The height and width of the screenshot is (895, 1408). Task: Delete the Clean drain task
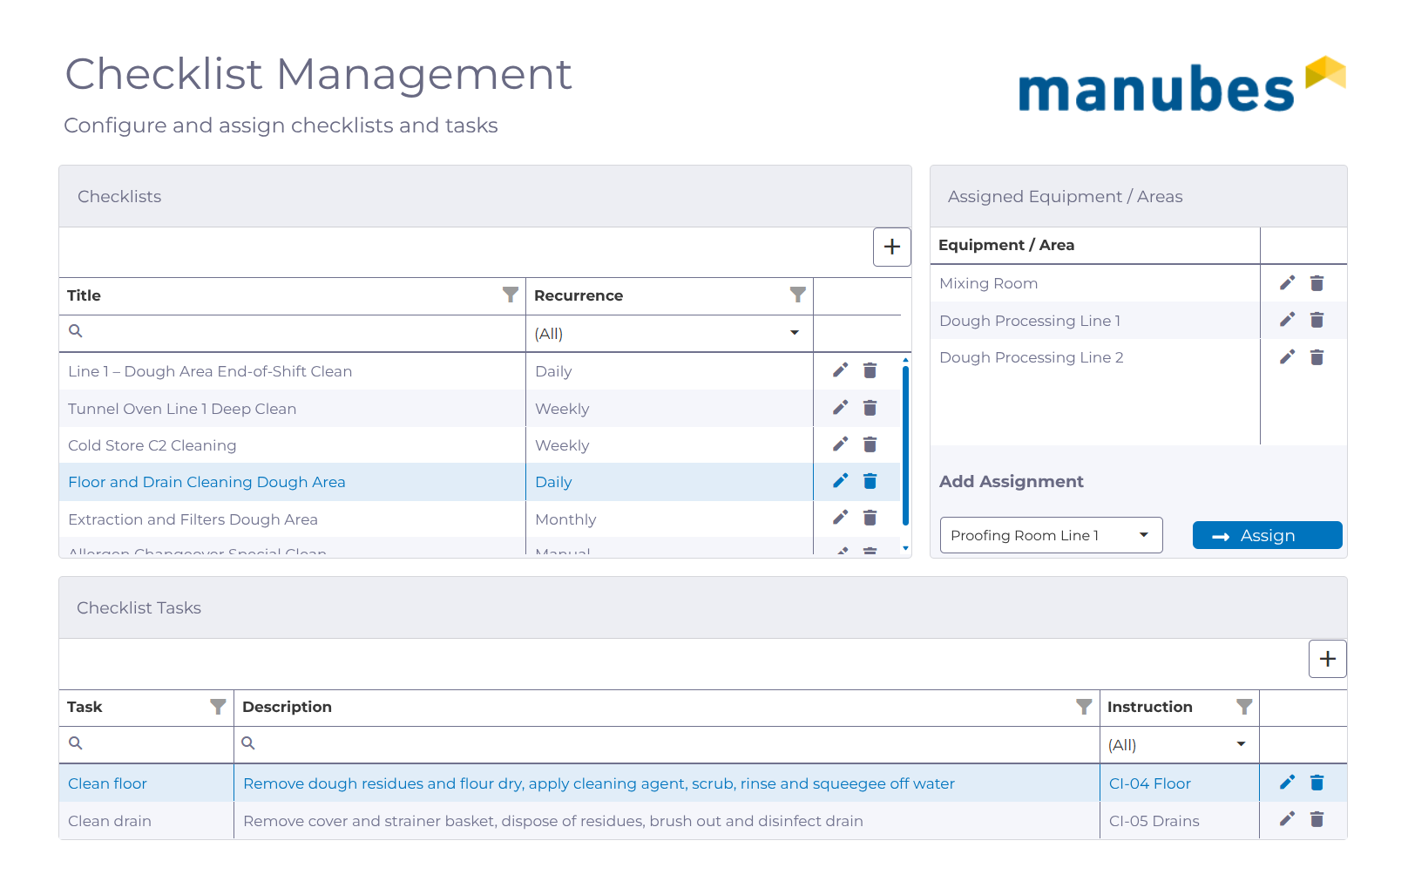[1317, 819]
